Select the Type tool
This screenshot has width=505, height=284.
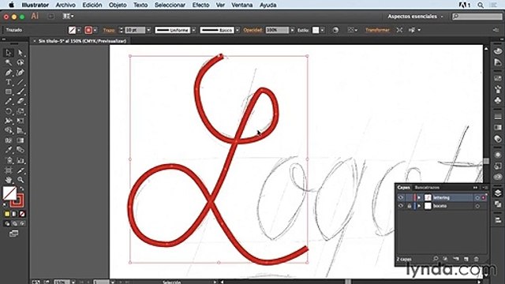point(9,82)
